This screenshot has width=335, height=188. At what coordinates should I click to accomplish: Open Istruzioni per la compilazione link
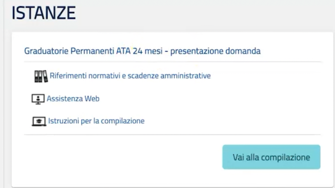[x=97, y=121]
